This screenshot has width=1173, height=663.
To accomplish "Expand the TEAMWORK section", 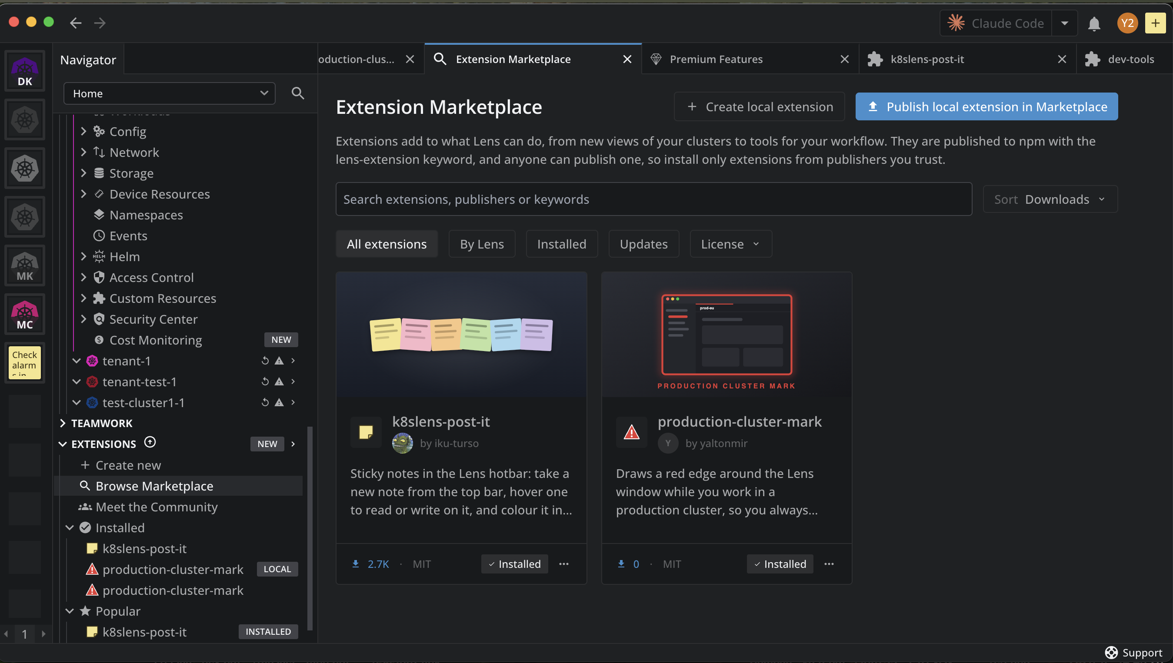I will click(x=63, y=424).
